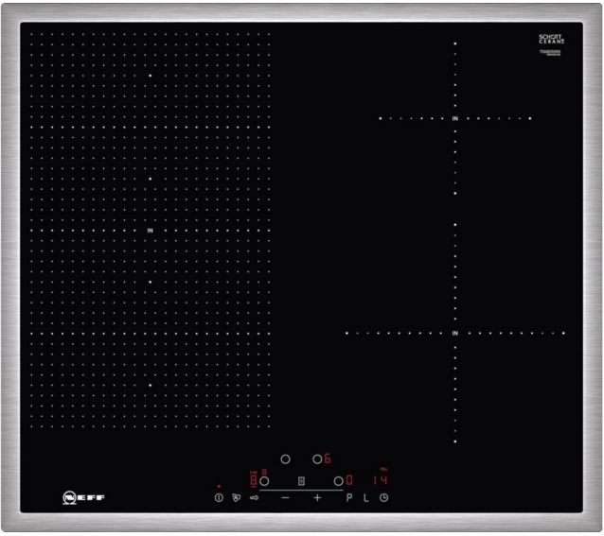
Task: Select the front-left zone circle near 8
Action: (x=264, y=480)
